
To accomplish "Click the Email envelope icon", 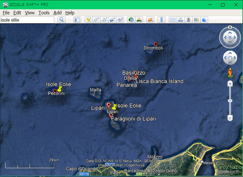I will tap(172, 20).
